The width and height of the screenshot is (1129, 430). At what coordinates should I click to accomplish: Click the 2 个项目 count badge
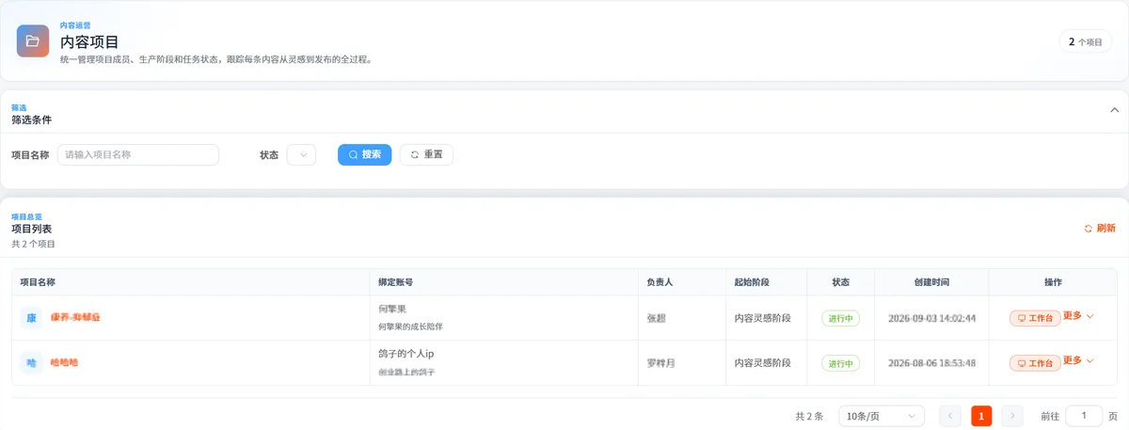click(1085, 41)
